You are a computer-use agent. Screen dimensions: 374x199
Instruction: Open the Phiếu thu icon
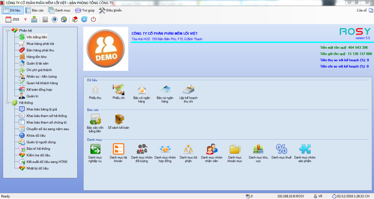(x=95, y=90)
